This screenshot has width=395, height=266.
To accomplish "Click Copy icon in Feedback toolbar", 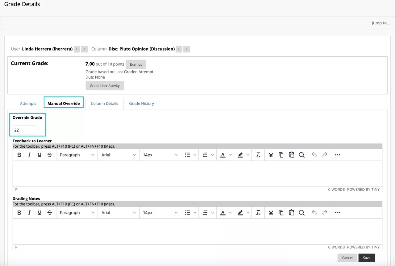I will coord(281,155).
